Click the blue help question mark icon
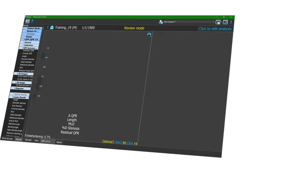Screen dimensions: 285x173 click(32, 21)
